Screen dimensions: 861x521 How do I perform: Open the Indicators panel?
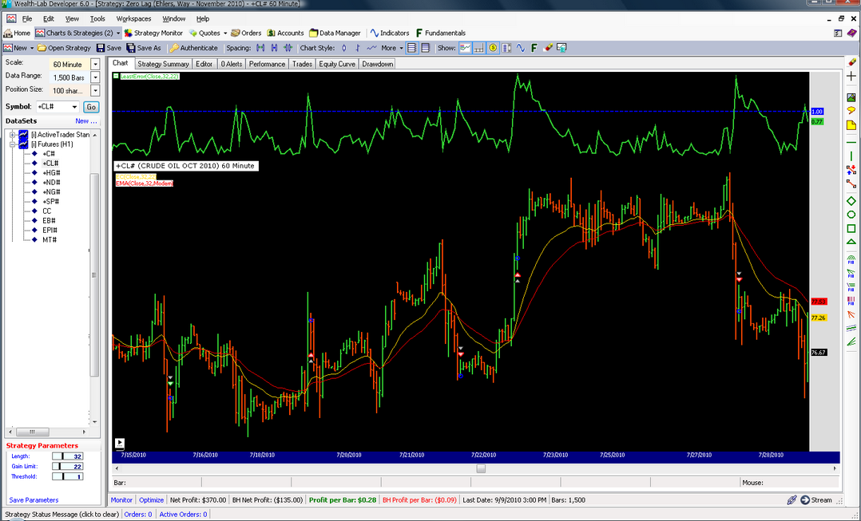(x=389, y=33)
